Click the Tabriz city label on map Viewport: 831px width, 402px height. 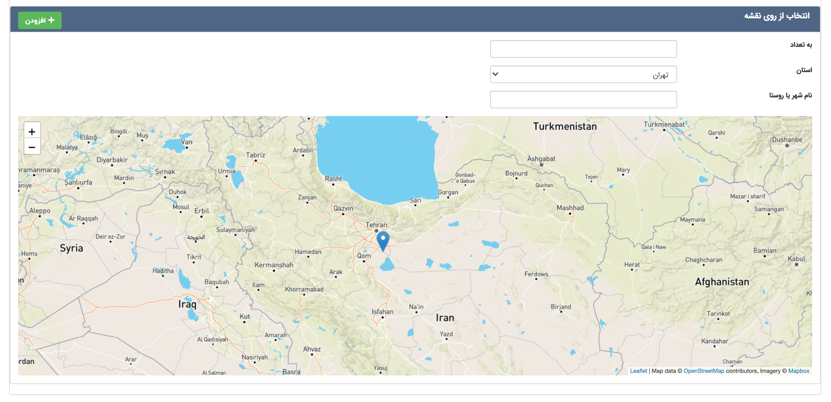(x=255, y=155)
